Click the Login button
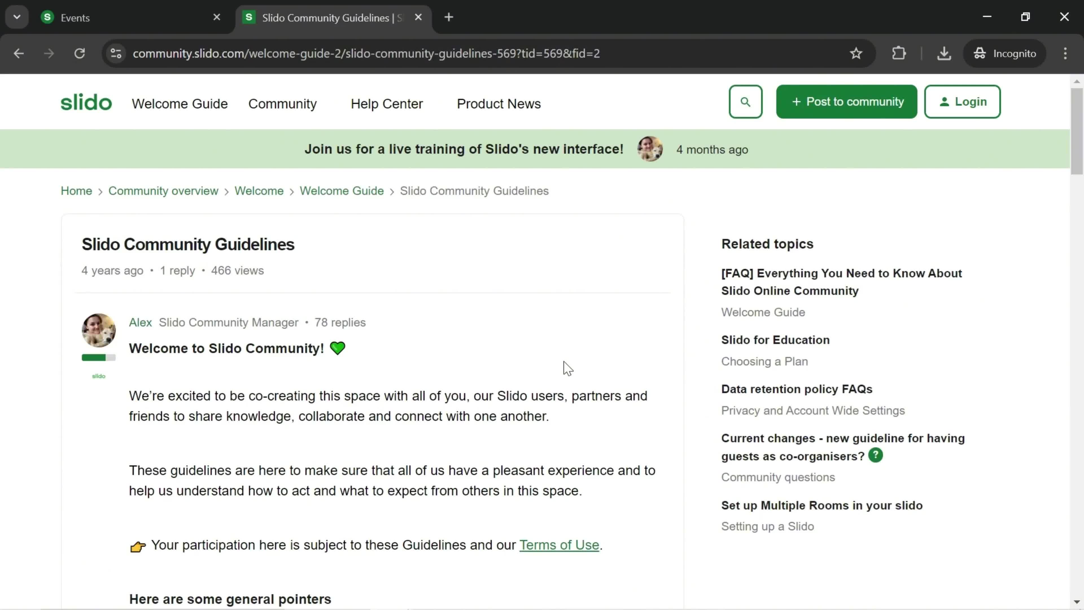The width and height of the screenshot is (1084, 610). coord(962,102)
